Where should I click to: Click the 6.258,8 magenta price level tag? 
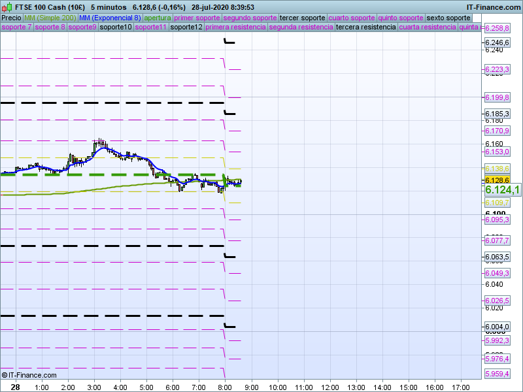tap(497, 29)
